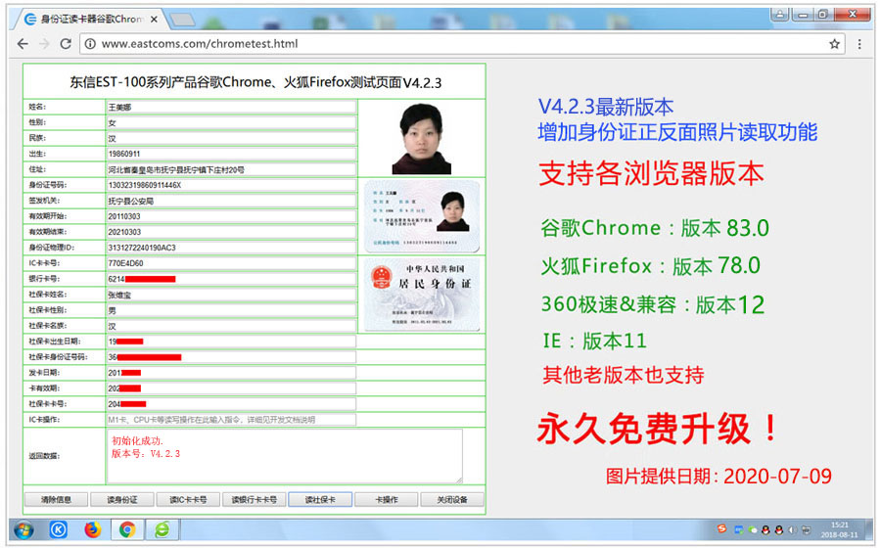Select the 社保卡性别 field
This screenshot has height=548, width=881.
pyautogui.click(x=231, y=310)
